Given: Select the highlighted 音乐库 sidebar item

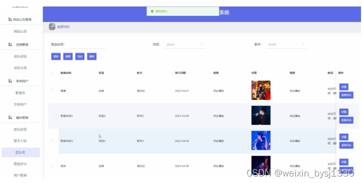Looking at the screenshot, I should tap(20, 152).
